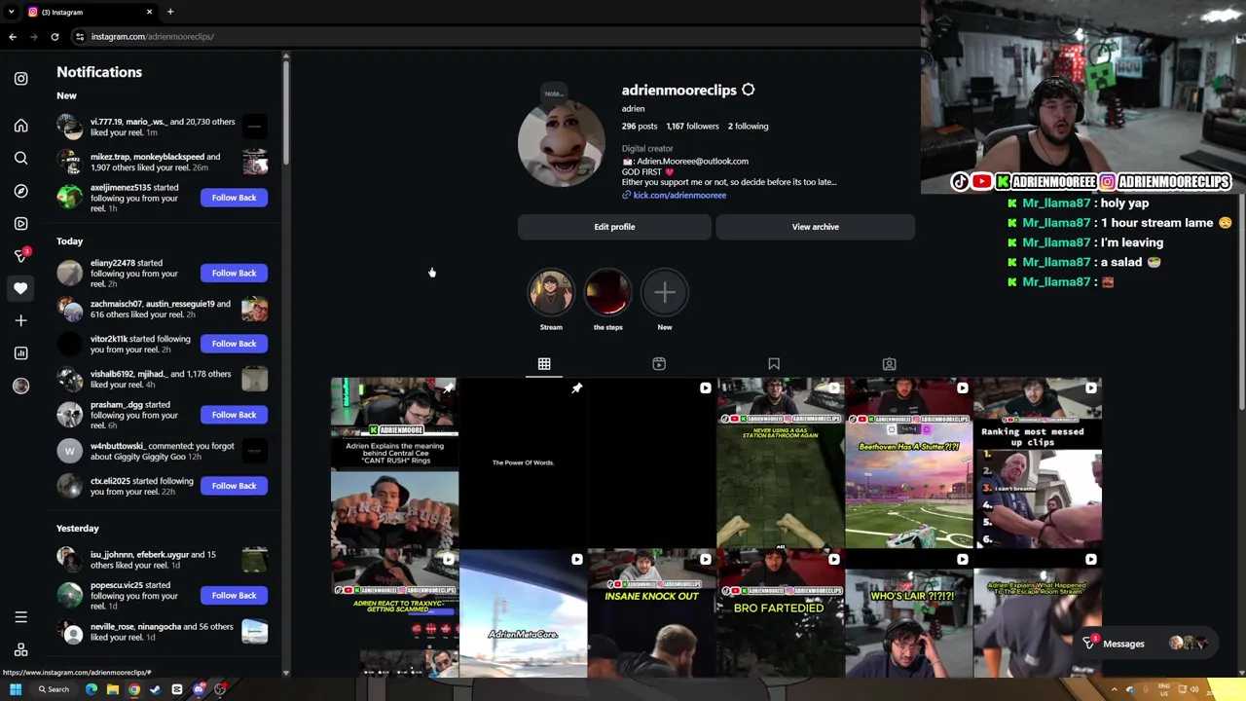The image size is (1246, 701).
Task: Click the browser back arrow
Action: click(x=13, y=36)
